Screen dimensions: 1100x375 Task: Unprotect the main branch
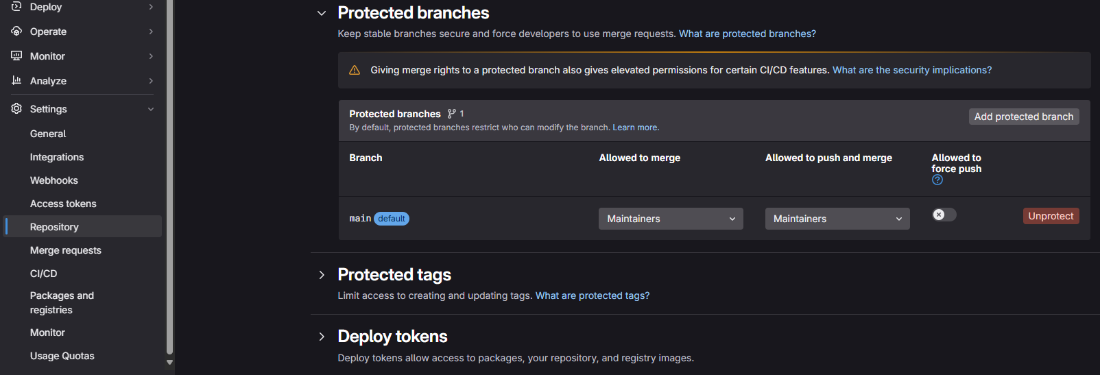1051,216
